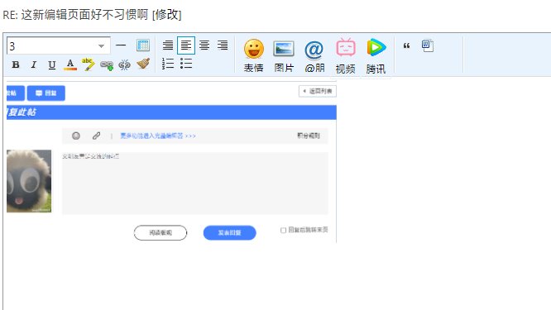Toggle bold text formatting

pos(16,64)
